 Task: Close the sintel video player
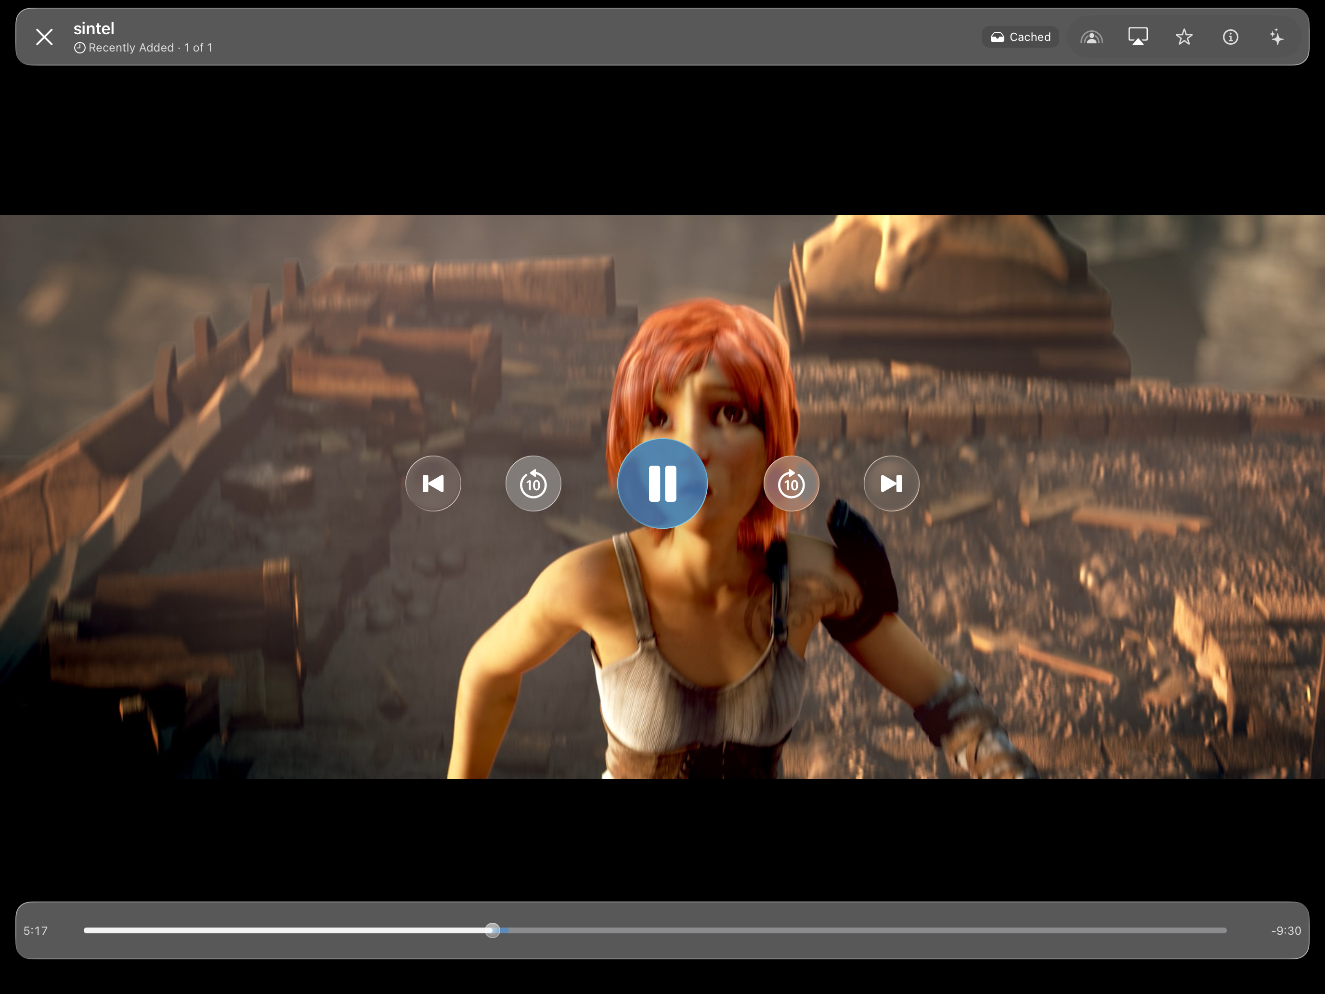pos(44,37)
